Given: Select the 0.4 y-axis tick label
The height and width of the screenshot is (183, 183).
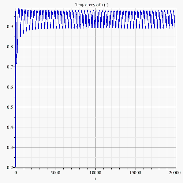Looking at the screenshot, I should (x=10, y=127).
